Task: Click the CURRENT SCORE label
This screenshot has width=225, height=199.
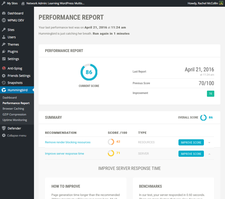Action: [89, 86]
